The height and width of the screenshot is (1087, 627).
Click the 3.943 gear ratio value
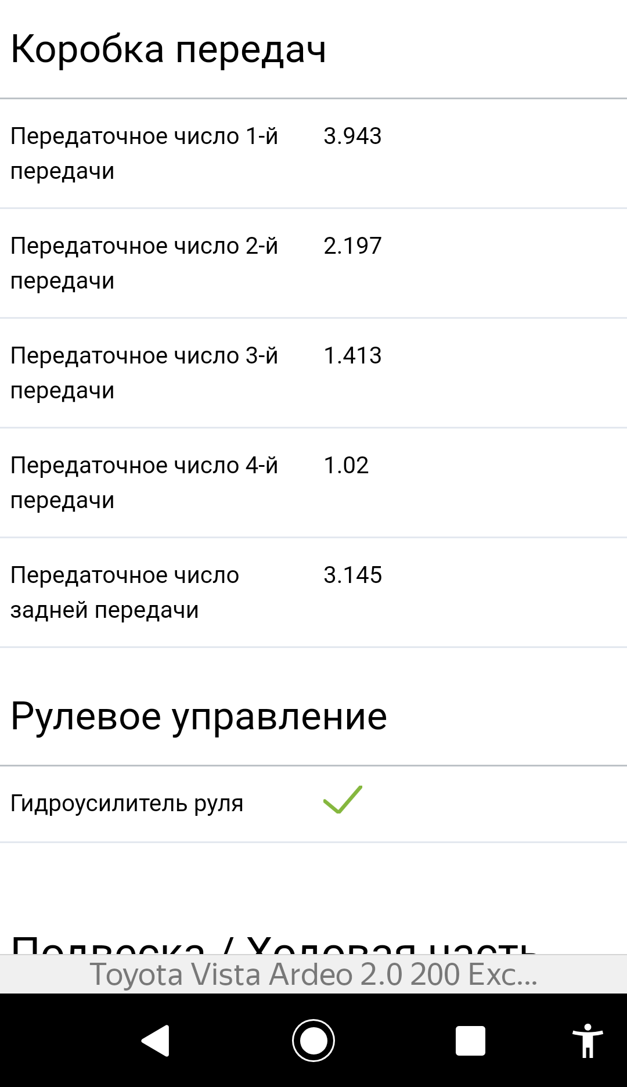(352, 136)
